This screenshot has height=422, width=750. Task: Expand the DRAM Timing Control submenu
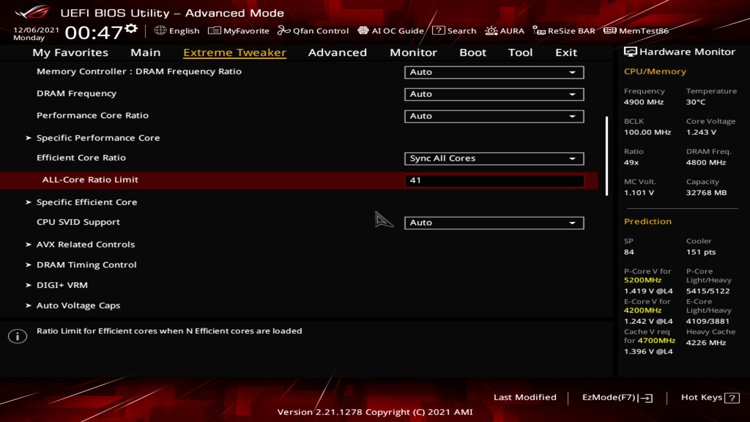pyautogui.click(x=86, y=265)
